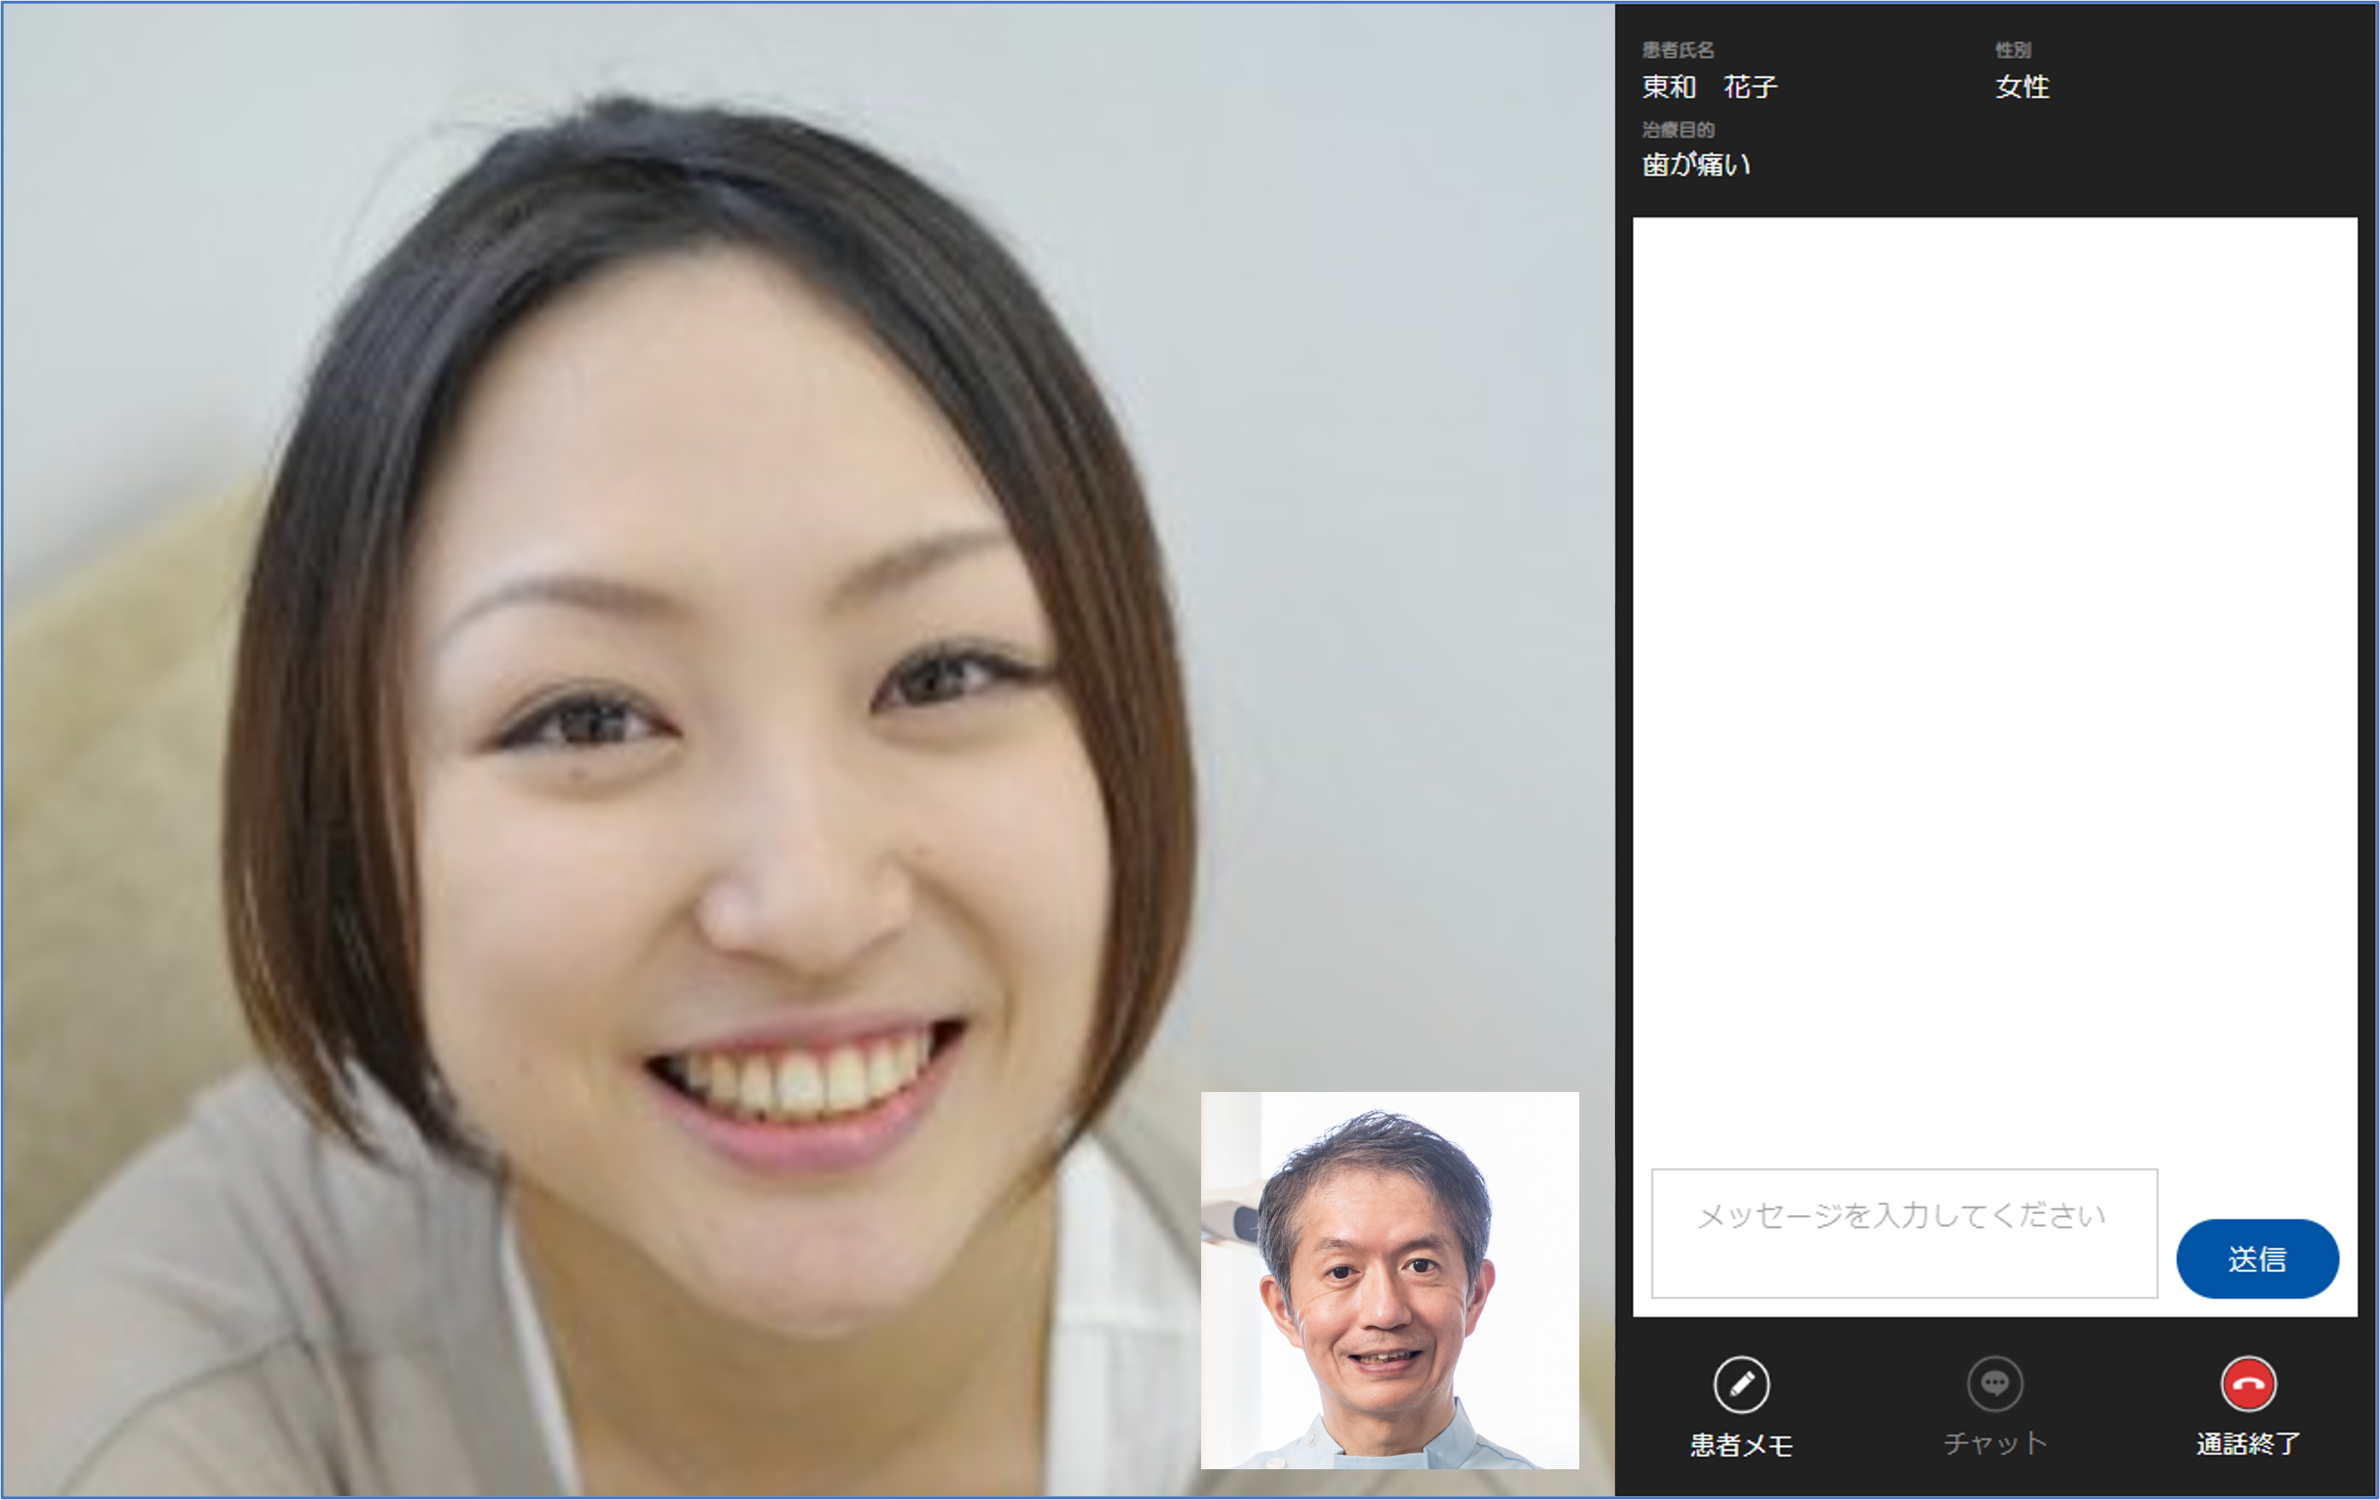This screenshot has height=1500, width=2380.
Task: Click the chat speech bubble icon
Action: pos(1994,1384)
